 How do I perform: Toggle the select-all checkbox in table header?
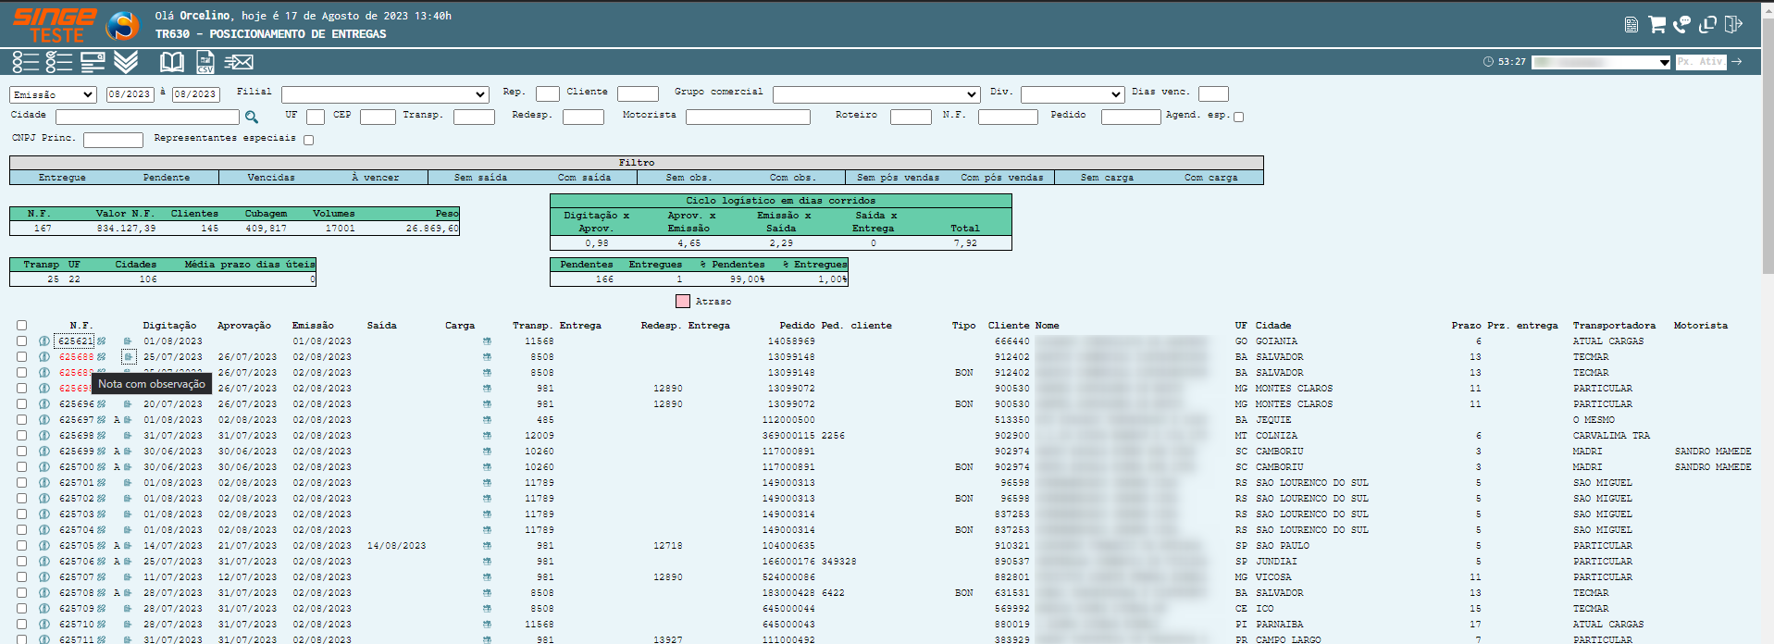click(21, 326)
